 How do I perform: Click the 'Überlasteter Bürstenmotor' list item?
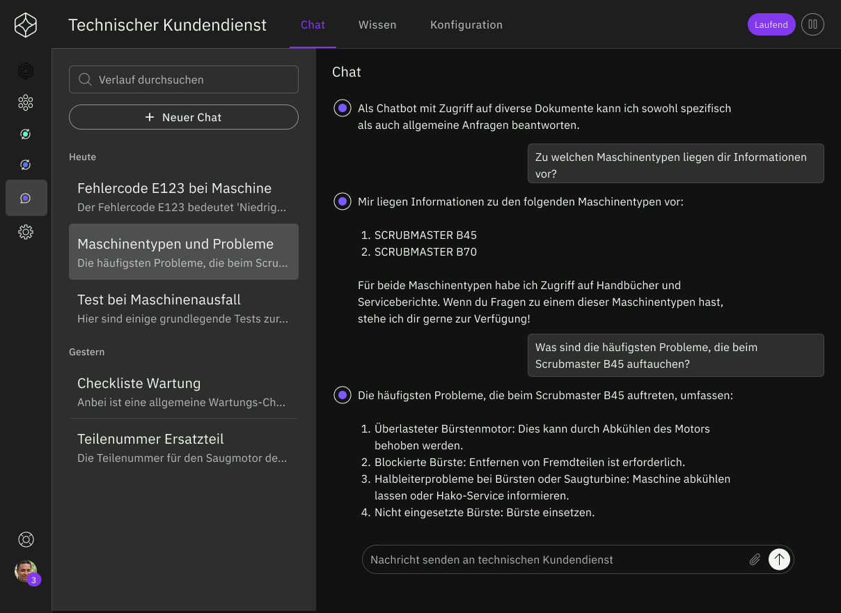(x=542, y=437)
